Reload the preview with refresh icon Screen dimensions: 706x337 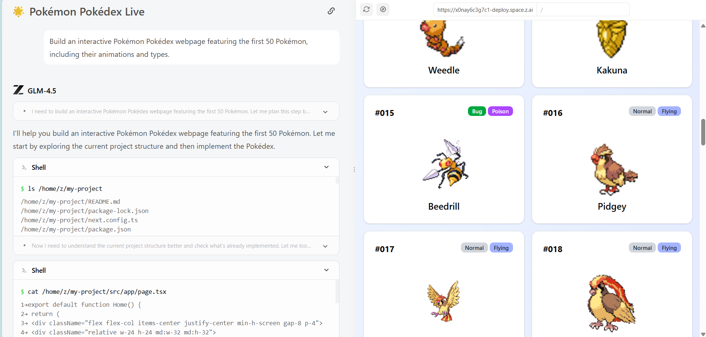[366, 9]
